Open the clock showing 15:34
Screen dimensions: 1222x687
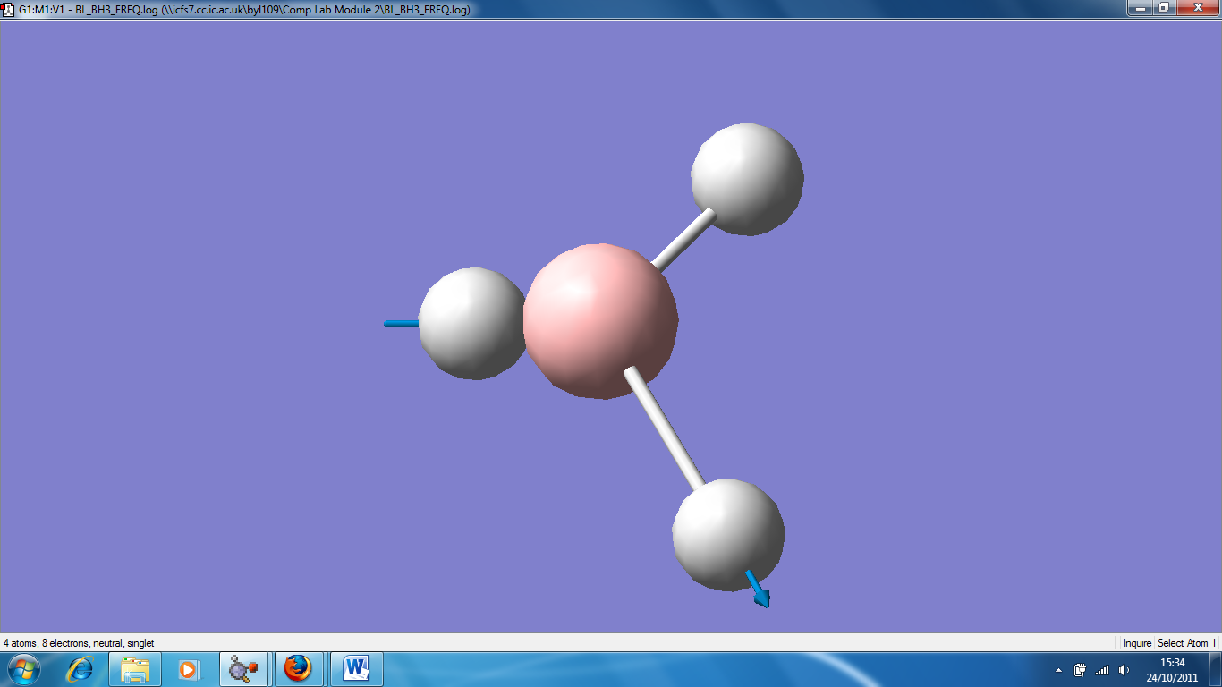click(x=1172, y=670)
